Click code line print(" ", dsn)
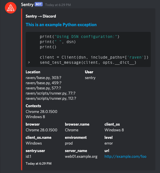The height and width of the screenshot is (173, 160). (x=58, y=42)
